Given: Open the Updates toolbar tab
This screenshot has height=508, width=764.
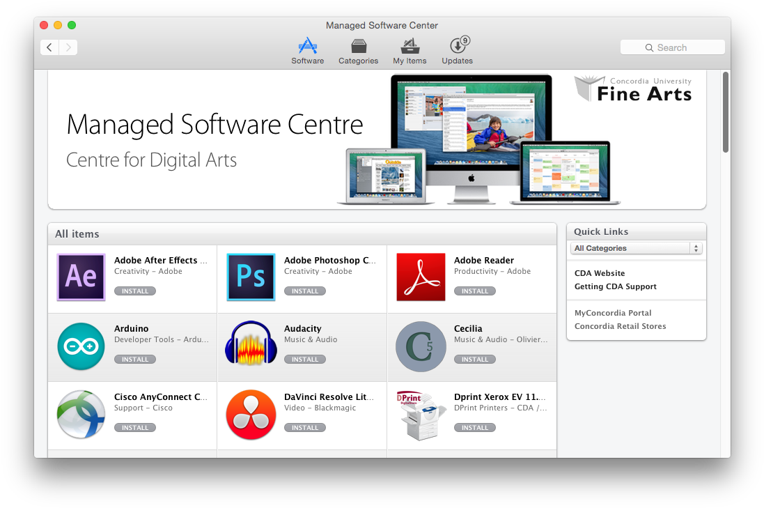Looking at the screenshot, I should point(457,52).
